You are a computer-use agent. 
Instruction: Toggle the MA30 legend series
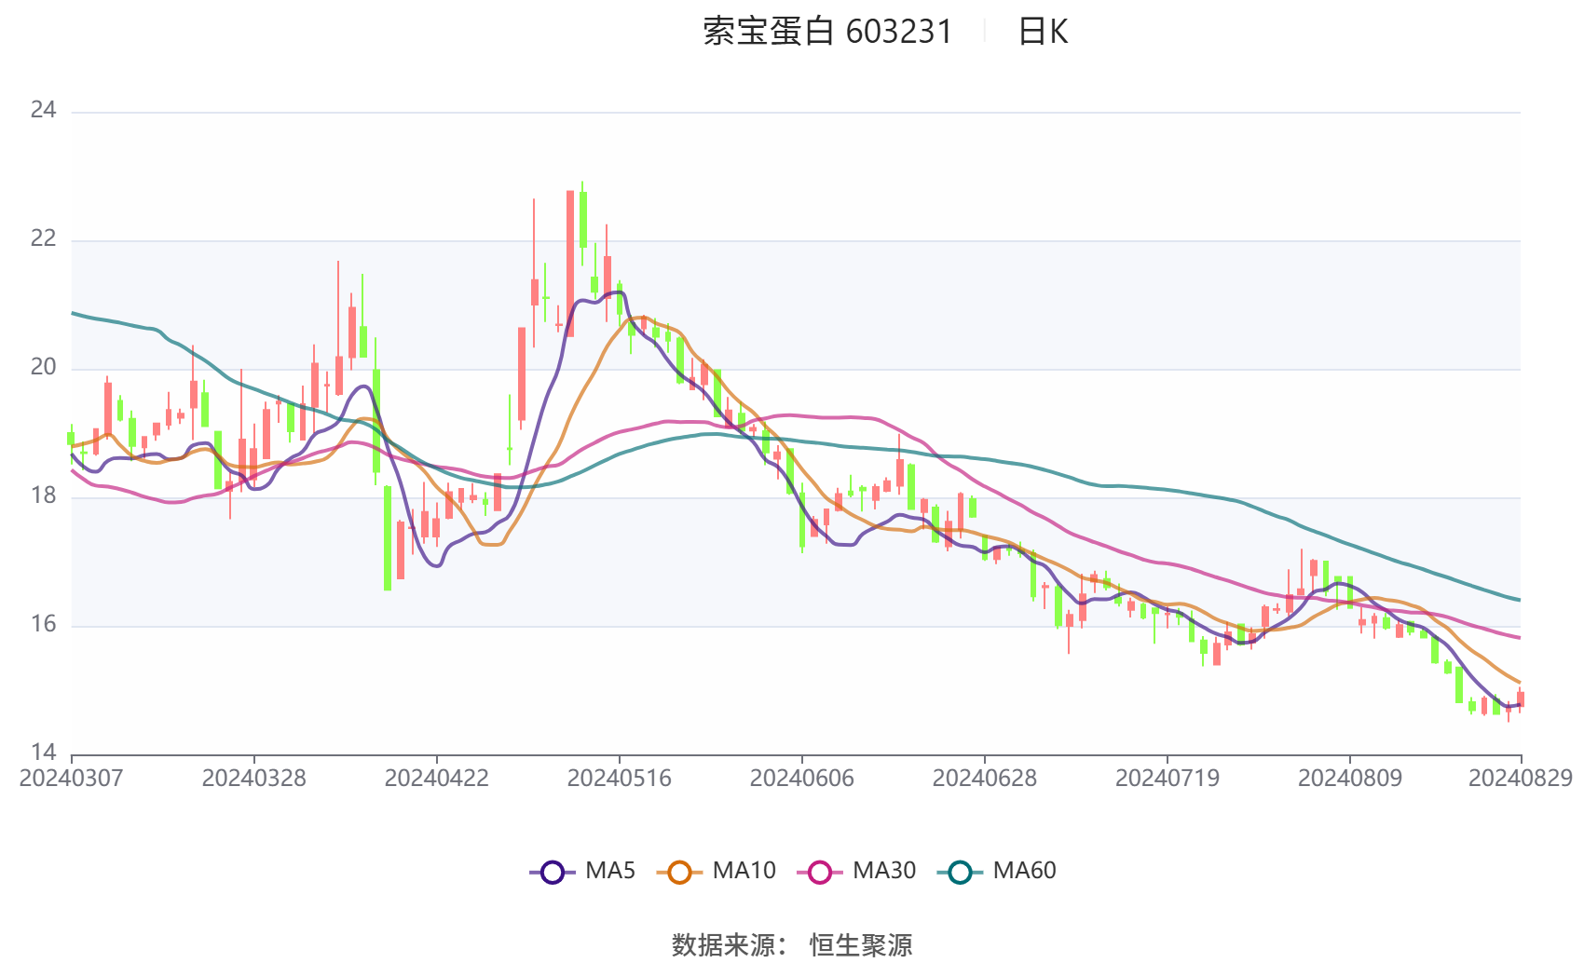[x=856, y=872]
